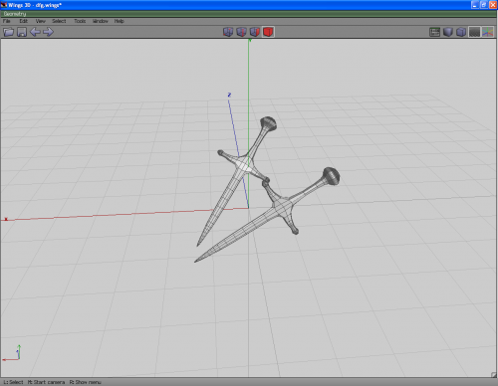Click the Undo left arrow icon
The height and width of the screenshot is (386, 498).
[x=35, y=32]
